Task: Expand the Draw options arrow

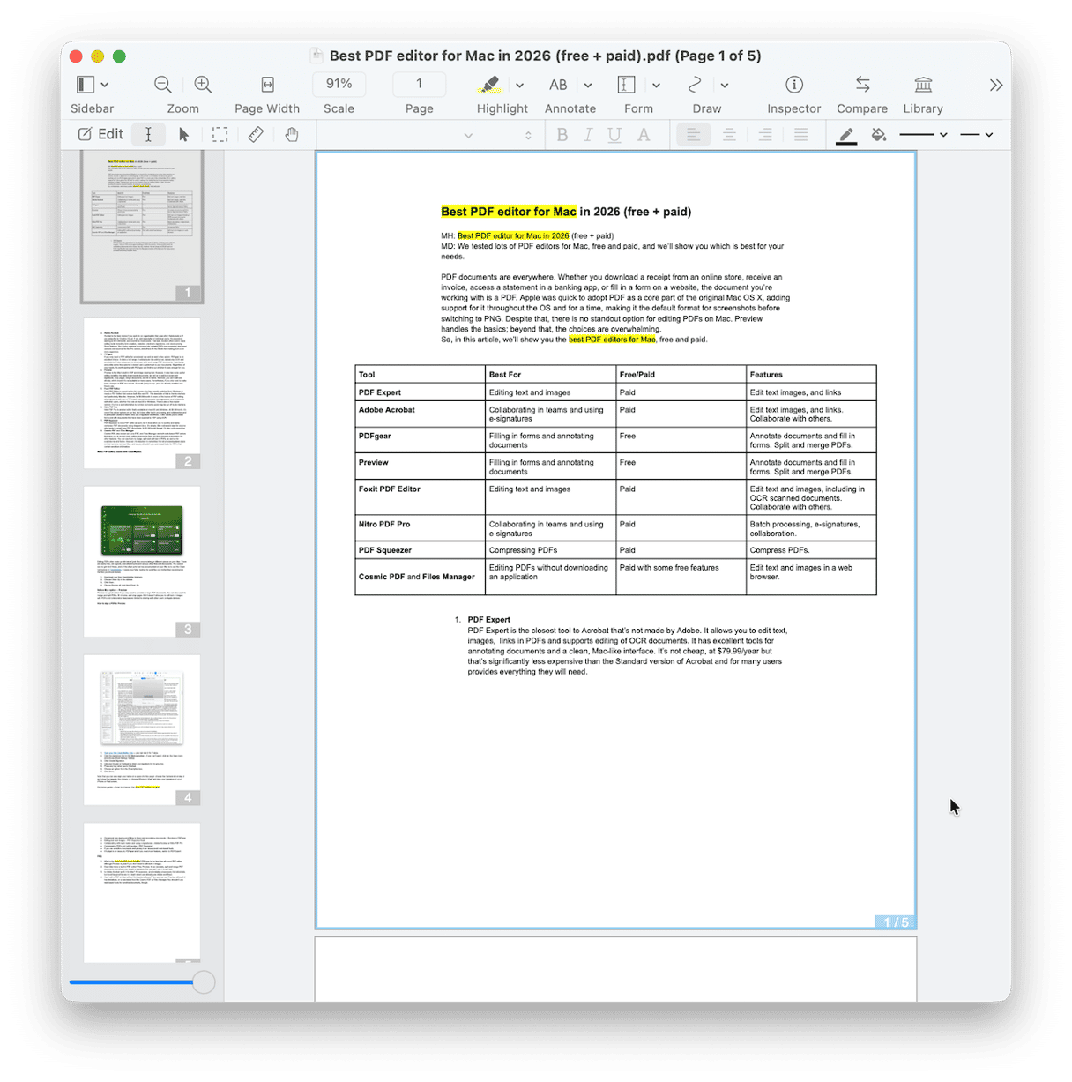Action: coord(725,86)
